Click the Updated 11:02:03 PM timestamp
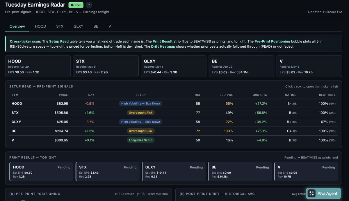This screenshot has width=349, height=201. pyautogui.click(x=325, y=12)
